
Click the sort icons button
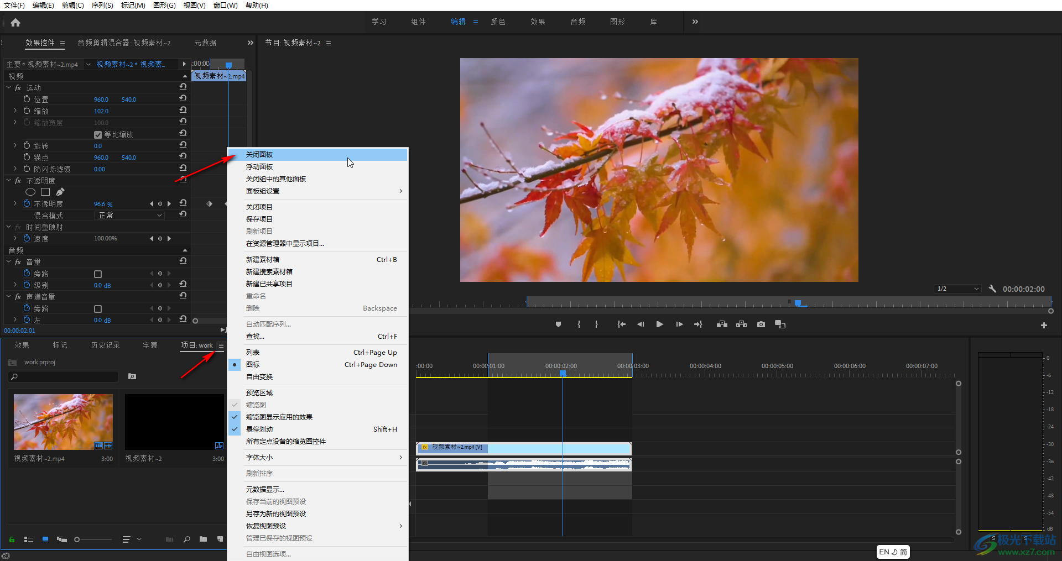[126, 539]
